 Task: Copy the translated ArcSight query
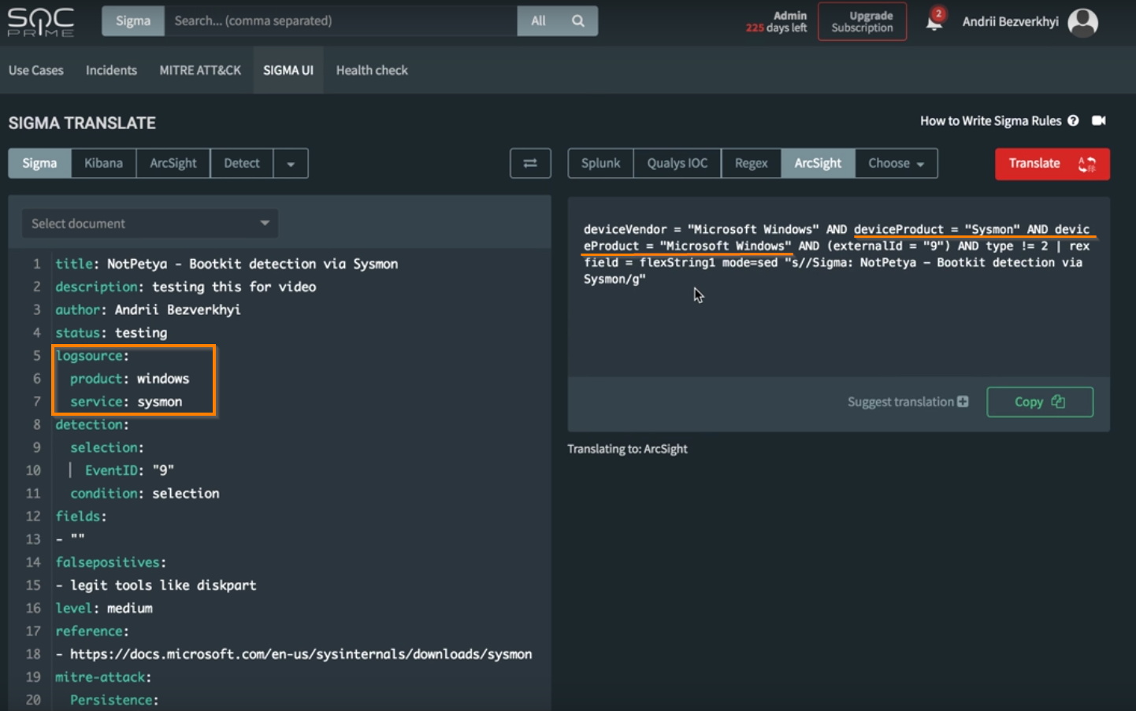coord(1039,402)
